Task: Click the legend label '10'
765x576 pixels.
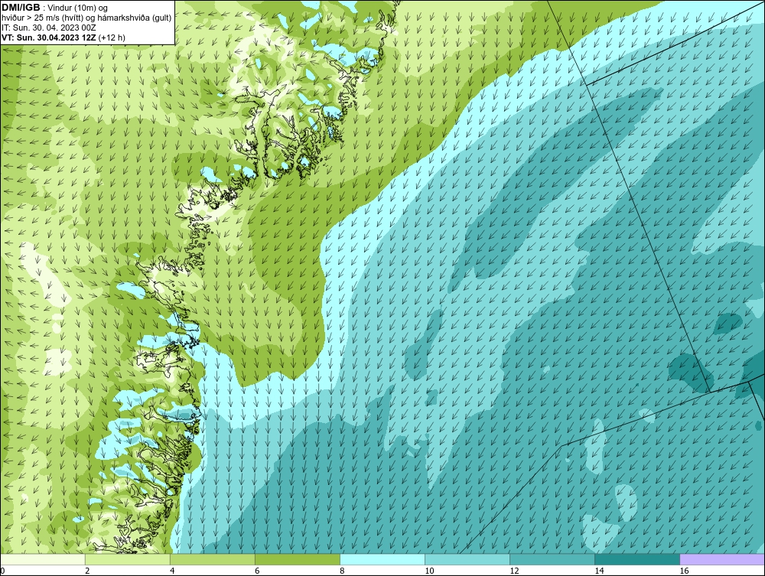Action: tap(429, 571)
